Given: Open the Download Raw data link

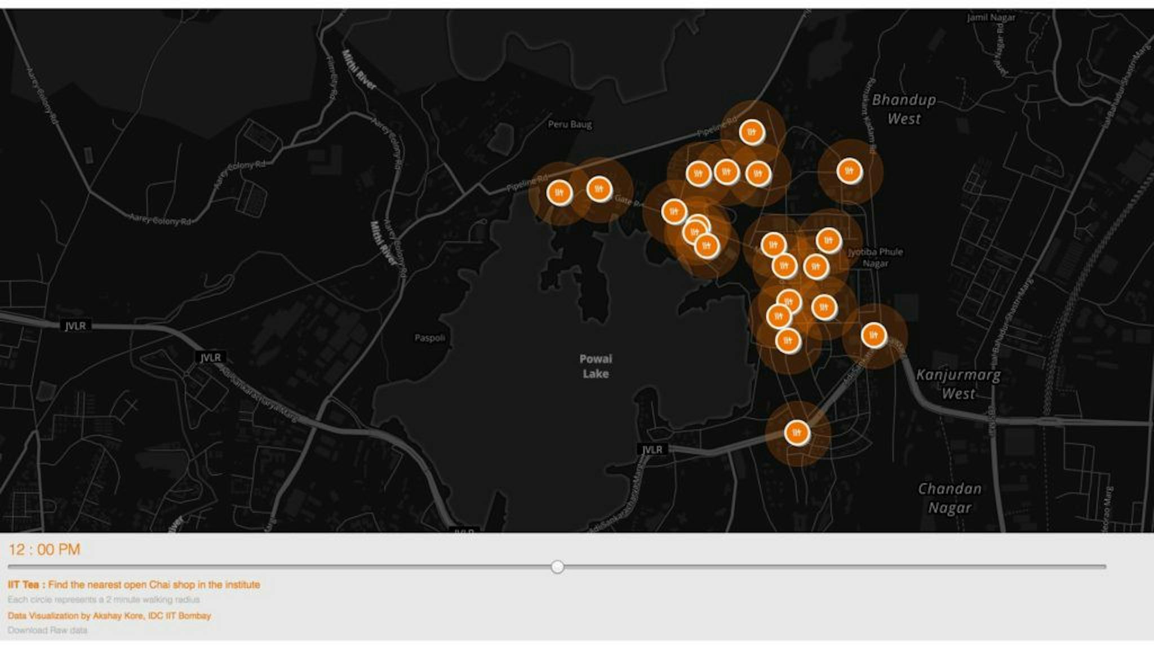Looking at the screenshot, I should (47, 630).
